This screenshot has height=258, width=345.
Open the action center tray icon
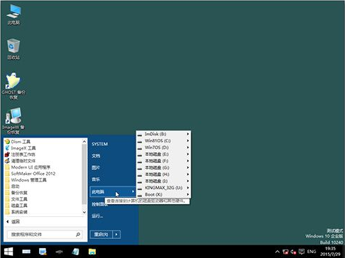pos(302,252)
